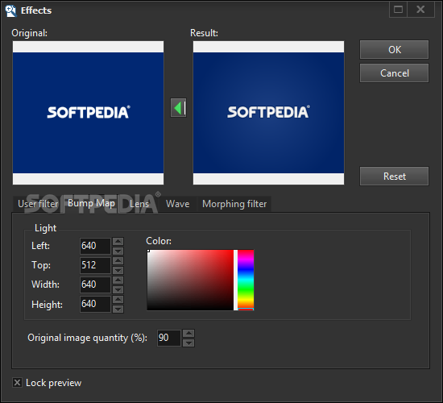The image size is (443, 403).
Task: Click the Reset button
Action: [394, 177]
